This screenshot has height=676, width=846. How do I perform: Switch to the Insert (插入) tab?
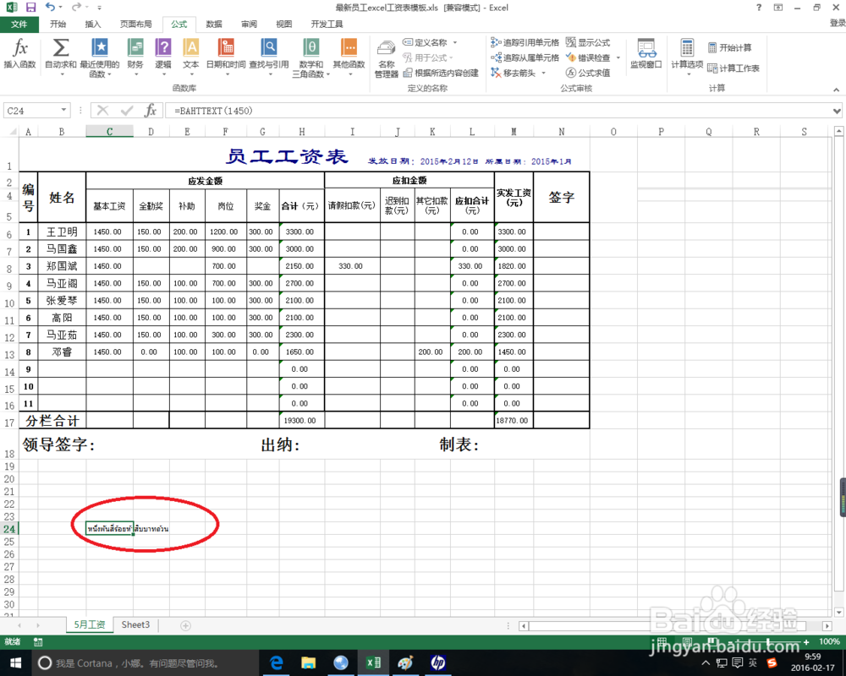(93, 24)
